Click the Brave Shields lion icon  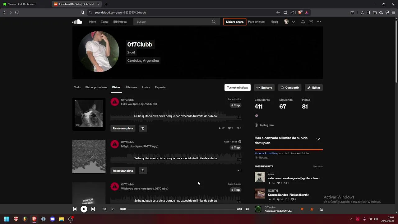click(x=300, y=12)
